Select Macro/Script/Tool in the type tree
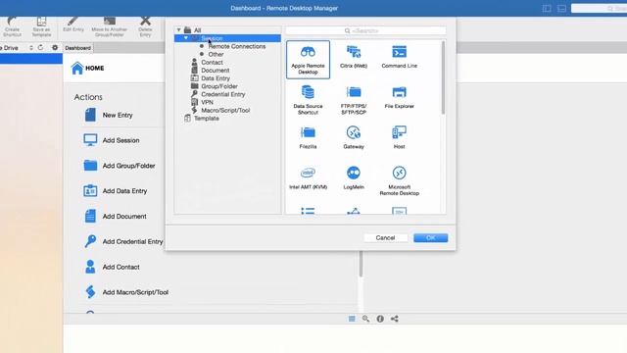The width and height of the screenshot is (627, 353). click(x=225, y=111)
